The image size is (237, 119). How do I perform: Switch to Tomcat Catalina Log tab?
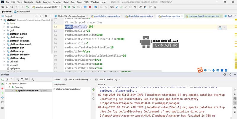[x=108, y=79]
